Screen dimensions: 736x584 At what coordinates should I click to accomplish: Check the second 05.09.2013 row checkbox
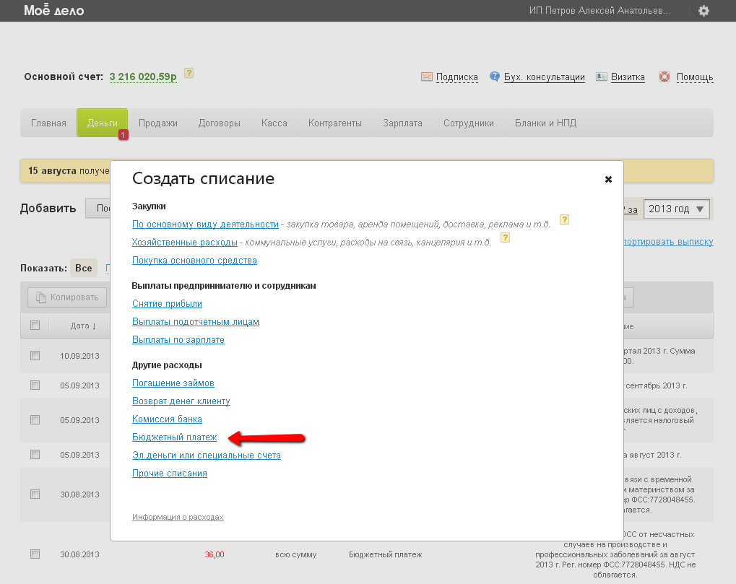(35, 420)
